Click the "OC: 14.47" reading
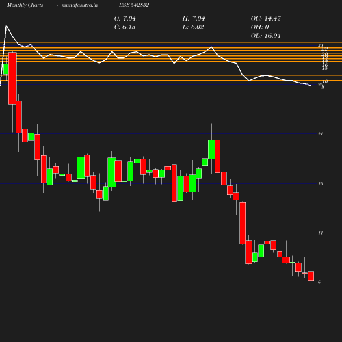Image resolution: width=342 pixels, height=342 pixels. pyautogui.click(x=266, y=18)
